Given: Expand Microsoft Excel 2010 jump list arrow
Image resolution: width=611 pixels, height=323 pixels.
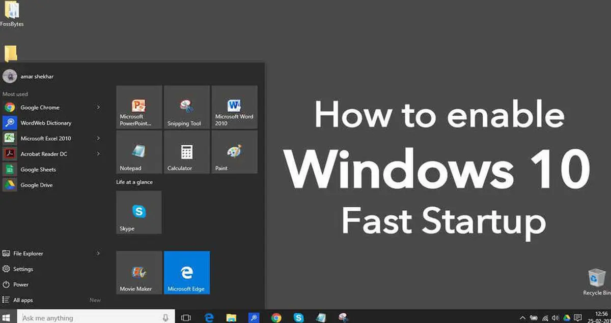Looking at the screenshot, I should tap(98, 138).
